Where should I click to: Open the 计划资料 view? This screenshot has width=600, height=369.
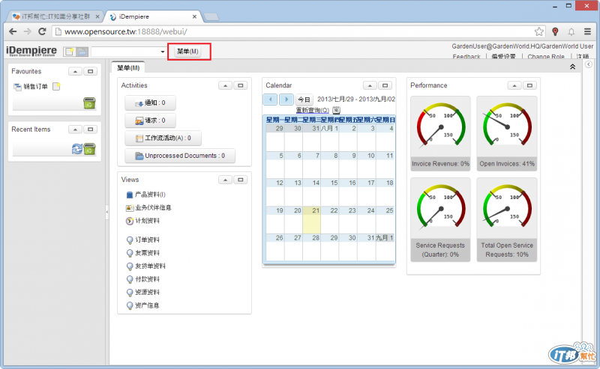(142, 221)
